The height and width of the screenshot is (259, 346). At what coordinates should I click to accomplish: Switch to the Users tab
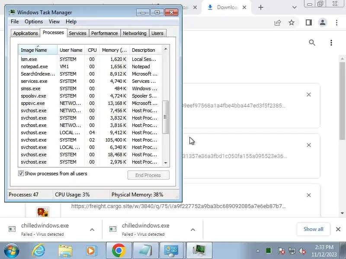click(157, 33)
